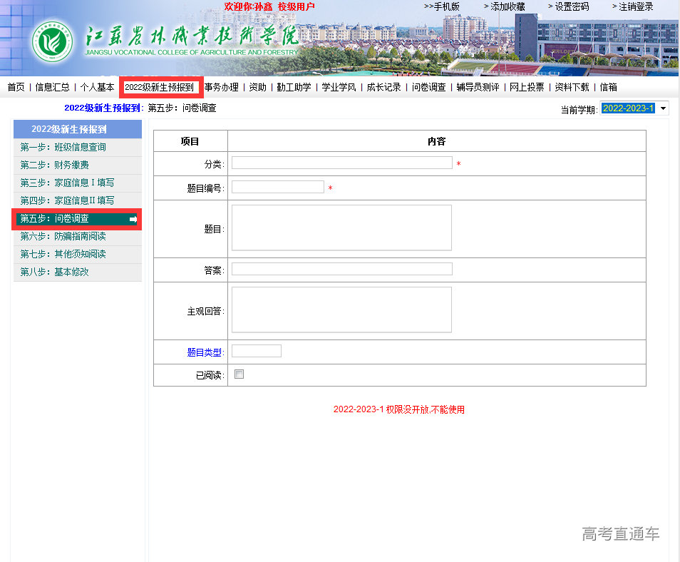Open the 事务办理 menu
This screenshot has height=562, width=680.
tap(222, 87)
